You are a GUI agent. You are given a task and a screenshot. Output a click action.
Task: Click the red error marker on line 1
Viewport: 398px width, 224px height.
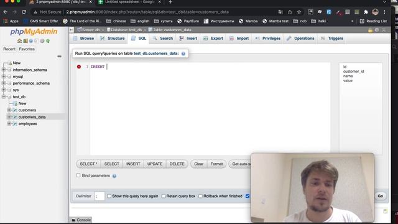[x=79, y=67]
